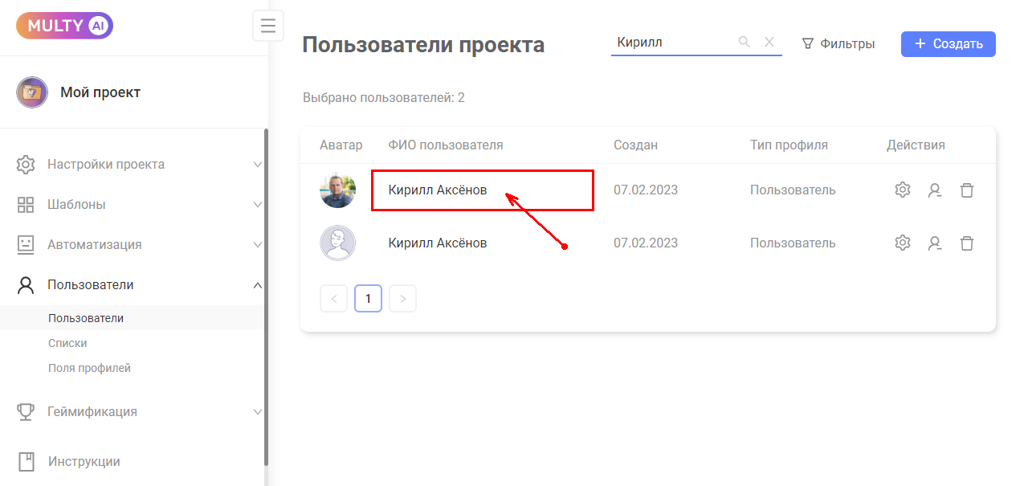Clear the search field with X icon
This screenshot has width=1024, height=486.
coord(769,43)
